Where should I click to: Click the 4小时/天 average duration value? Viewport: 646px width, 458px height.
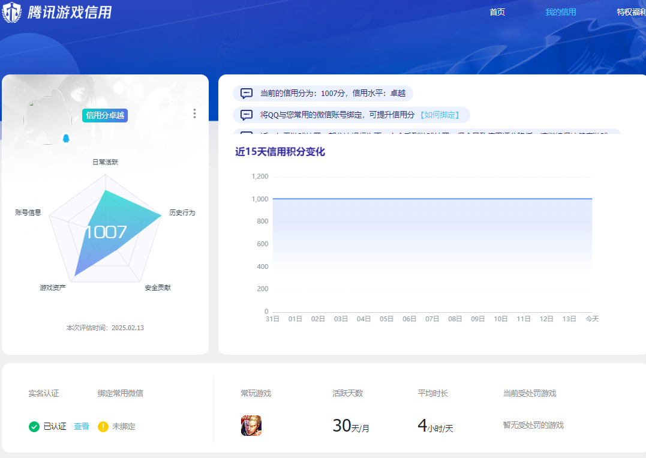pyautogui.click(x=435, y=426)
